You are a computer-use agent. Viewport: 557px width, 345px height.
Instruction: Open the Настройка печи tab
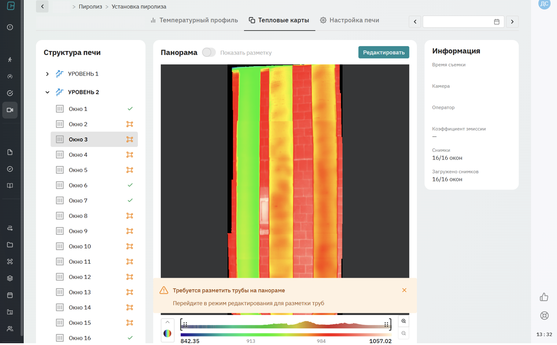click(x=349, y=20)
